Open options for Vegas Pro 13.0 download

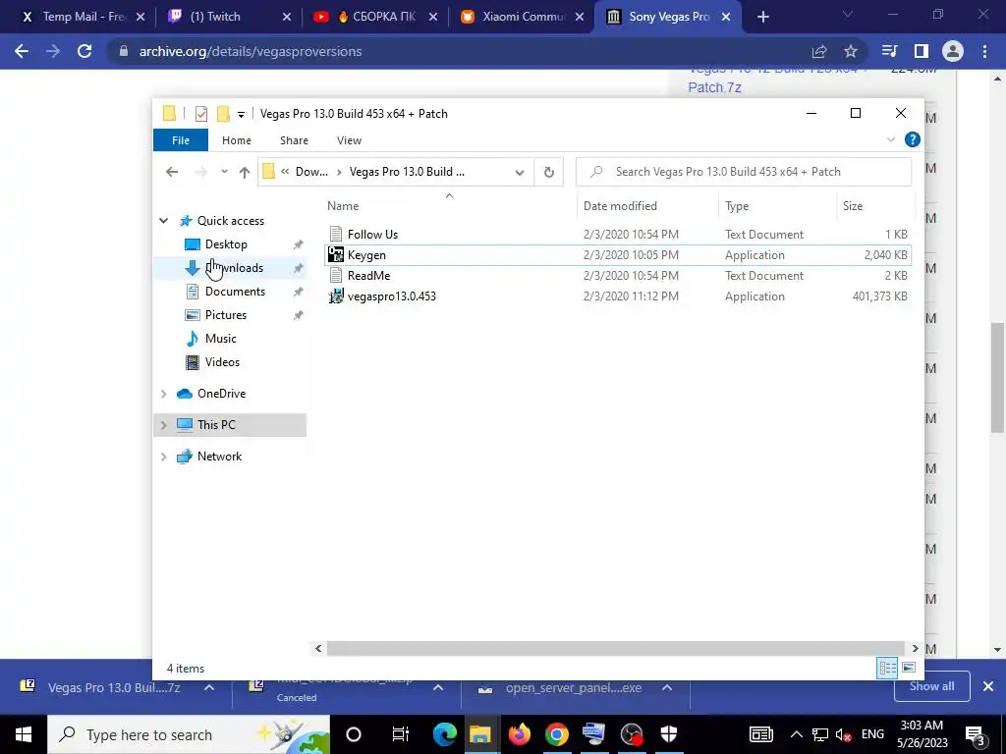coord(209,687)
